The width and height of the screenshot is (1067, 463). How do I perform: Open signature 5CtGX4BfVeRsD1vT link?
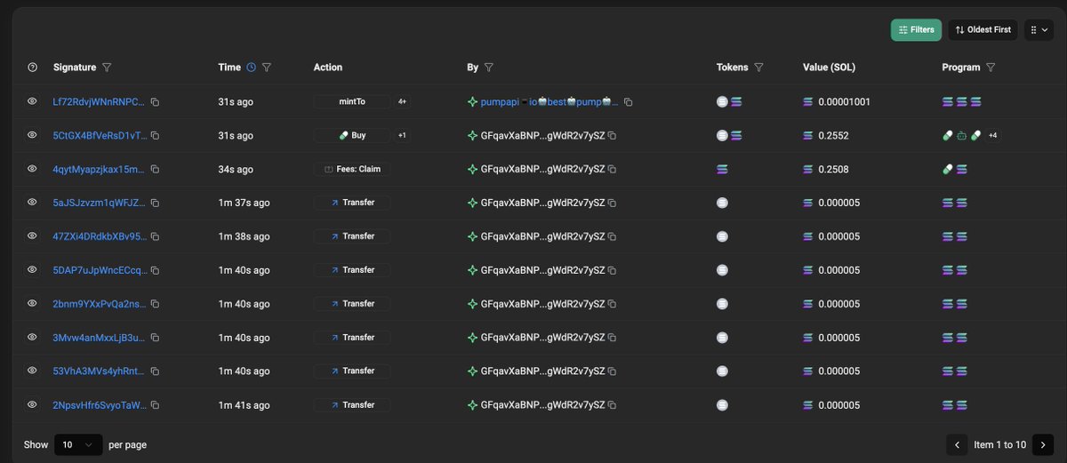99,136
